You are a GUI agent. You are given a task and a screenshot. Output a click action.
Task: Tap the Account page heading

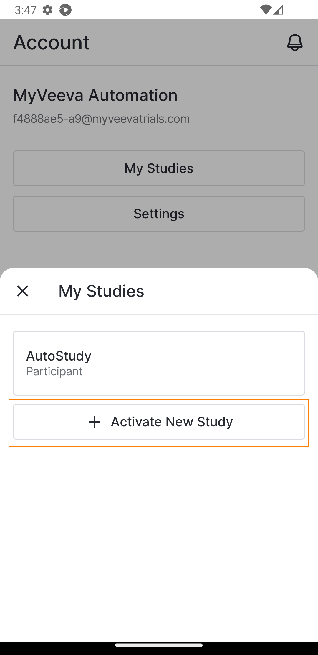[52, 42]
